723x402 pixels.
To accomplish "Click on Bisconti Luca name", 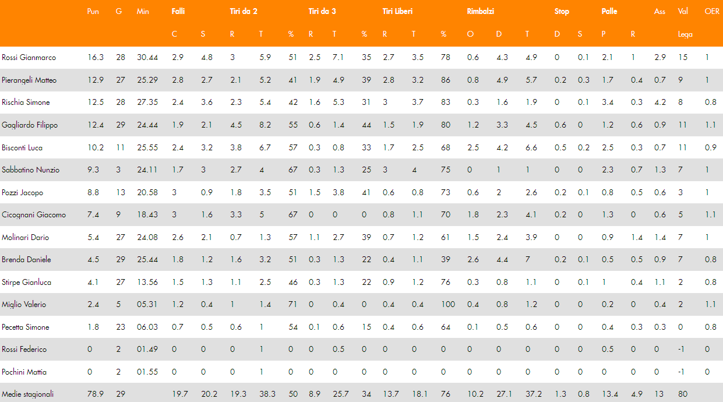I will pyautogui.click(x=22, y=147).
